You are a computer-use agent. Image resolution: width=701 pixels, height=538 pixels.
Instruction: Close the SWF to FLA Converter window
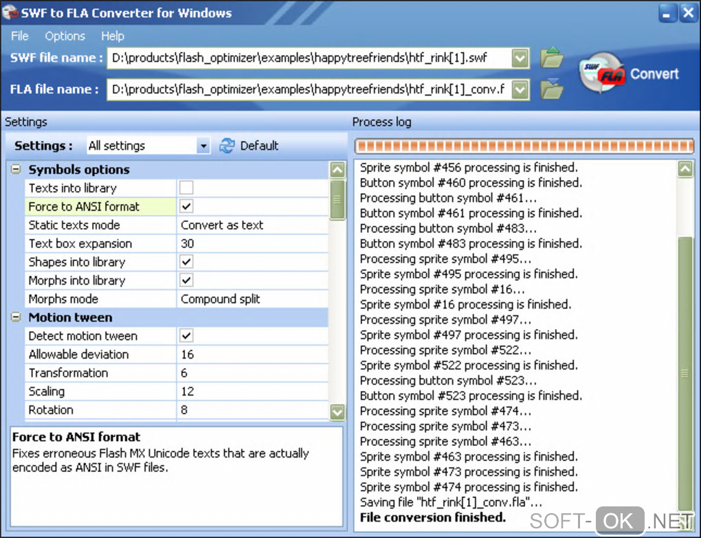(x=687, y=13)
